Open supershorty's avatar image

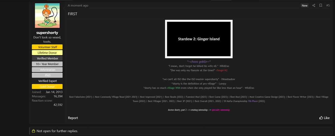(x=47, y=15)
